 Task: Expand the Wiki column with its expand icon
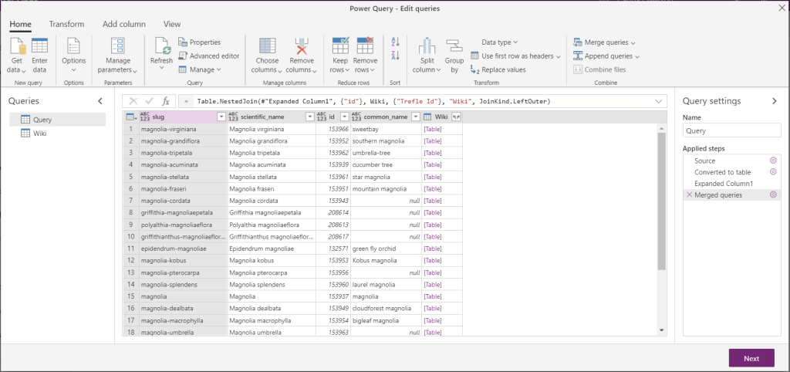(x=456, y=117)
